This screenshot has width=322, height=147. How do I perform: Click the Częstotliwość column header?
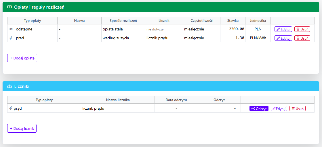[201, 20]
